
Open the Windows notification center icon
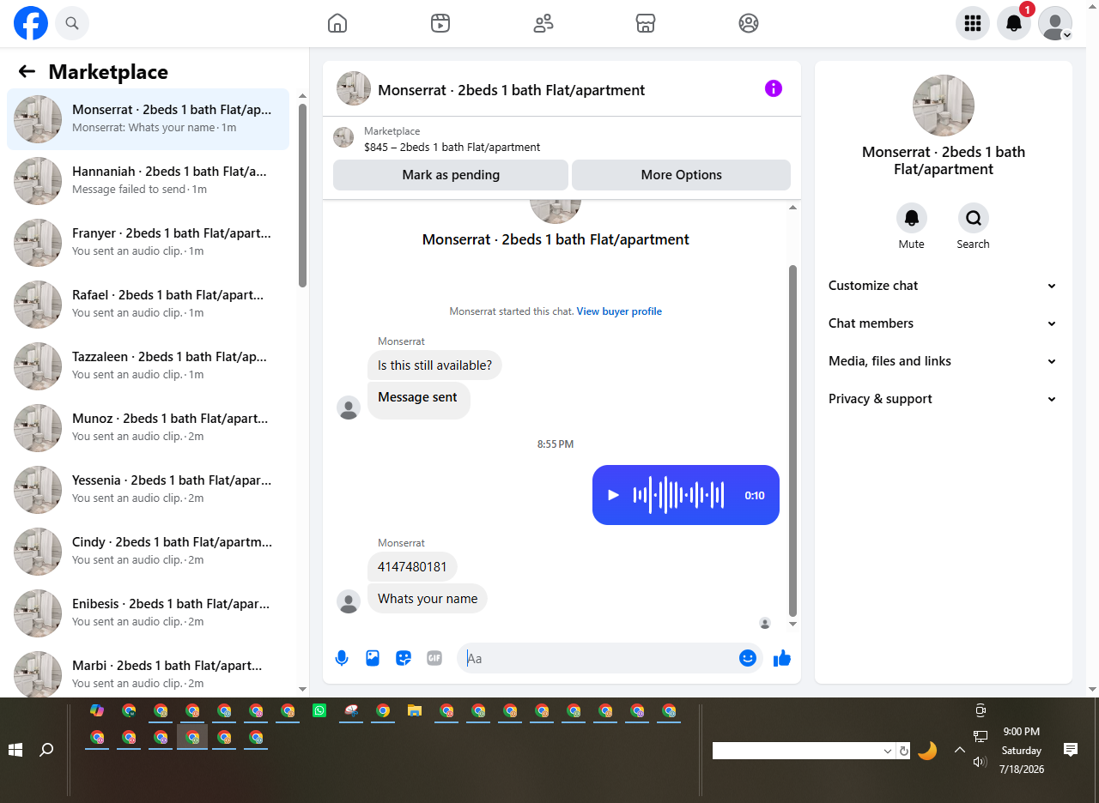pyautogui.click(x=1071, y=750)
